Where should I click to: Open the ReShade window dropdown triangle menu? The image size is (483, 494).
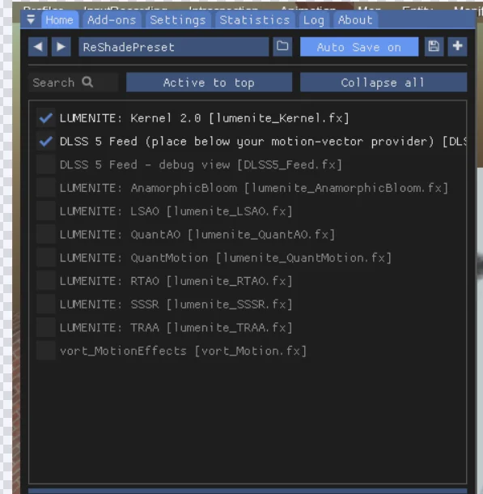click(x=31, y=20)
